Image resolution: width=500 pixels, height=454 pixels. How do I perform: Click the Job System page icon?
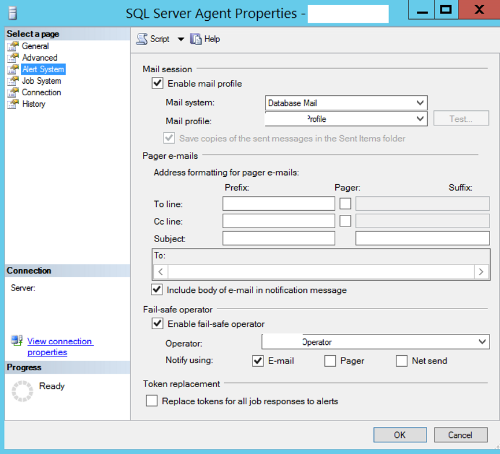(x=13, y=81)
